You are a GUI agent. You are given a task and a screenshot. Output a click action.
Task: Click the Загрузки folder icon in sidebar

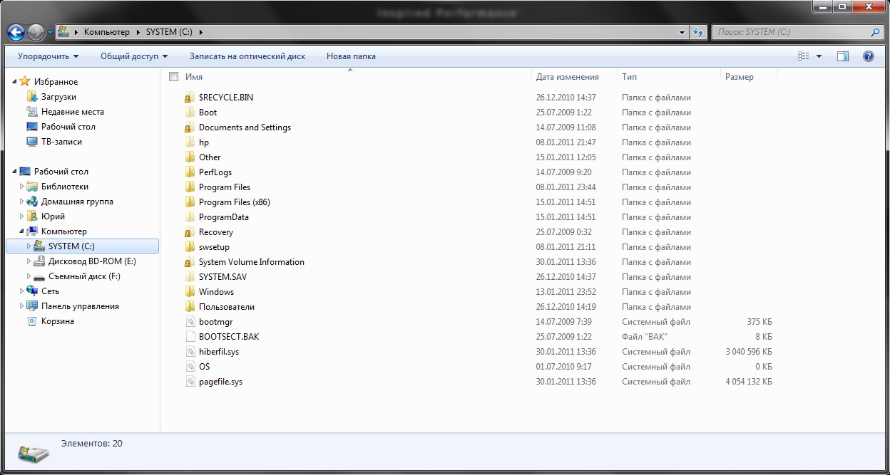click(x=32, y=97)
